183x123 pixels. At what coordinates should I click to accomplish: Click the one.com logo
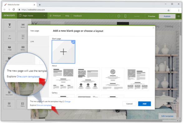tap(9, 16)
